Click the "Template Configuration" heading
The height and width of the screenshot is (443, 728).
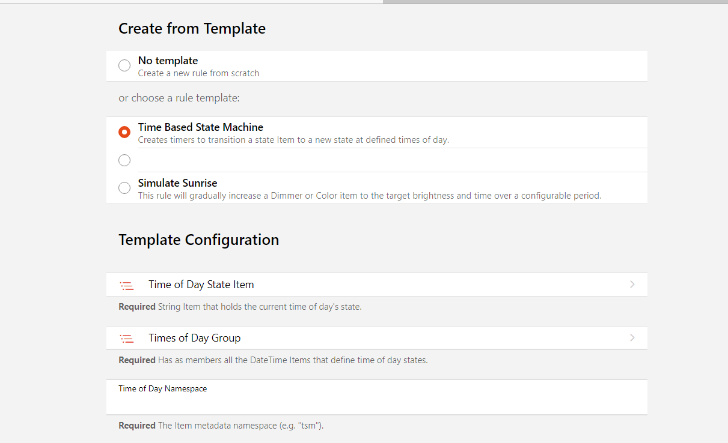(199, 240)
